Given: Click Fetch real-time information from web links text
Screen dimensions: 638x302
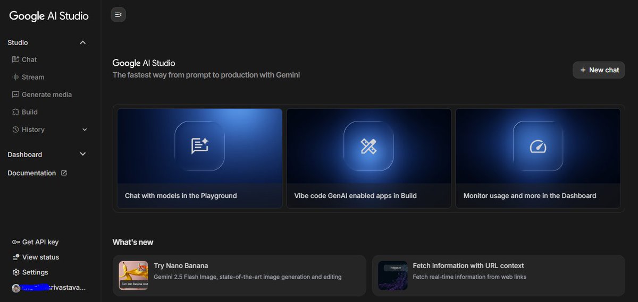Looking at the screenshot, I should [470, 277].
